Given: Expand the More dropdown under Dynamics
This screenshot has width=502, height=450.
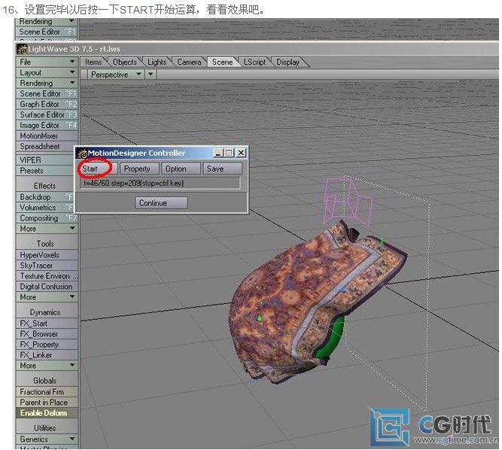Looking at the screenshot, I should click(x=47, y=366).
